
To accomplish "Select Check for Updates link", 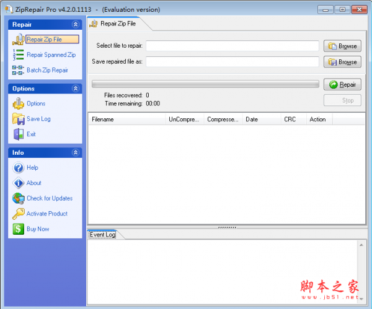I will tap(50, 198).
